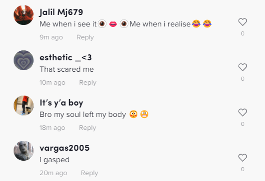Click the comment text "That scared me"
265x181 pixels.
(67, 69)
